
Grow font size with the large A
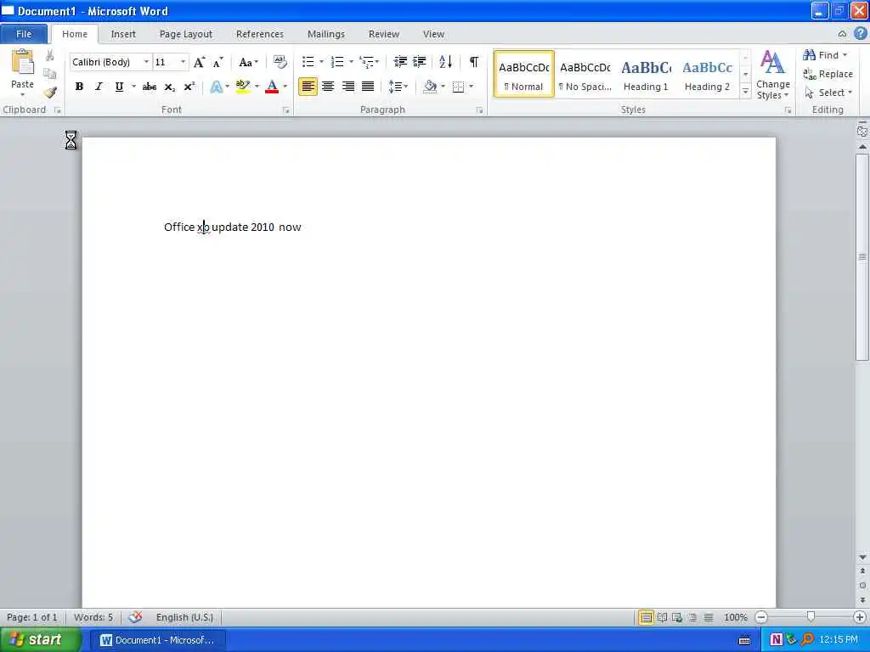coord(199,62)
